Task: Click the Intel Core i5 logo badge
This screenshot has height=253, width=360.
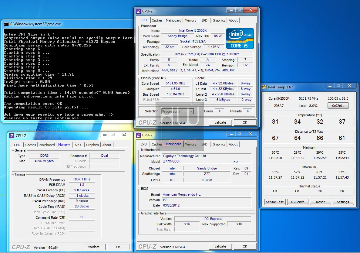Action: click(240, 39)
